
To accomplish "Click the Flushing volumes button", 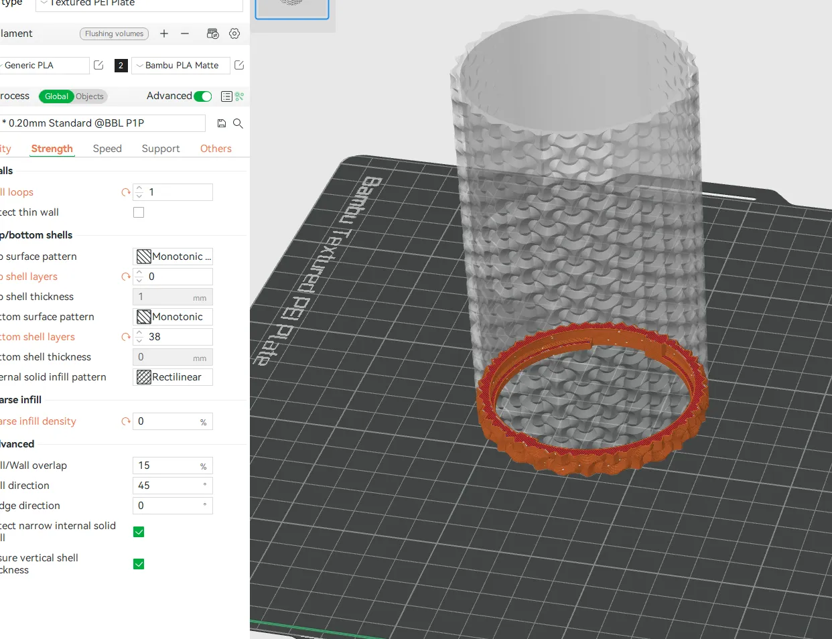I will click(115, 33).
